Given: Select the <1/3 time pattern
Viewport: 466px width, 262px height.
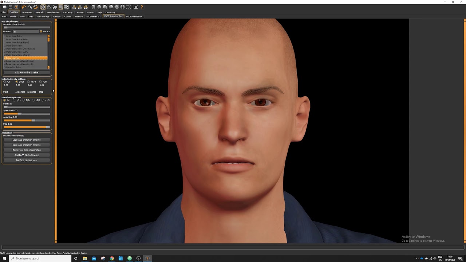Looking at the screenshot, I should pos(43,100).
